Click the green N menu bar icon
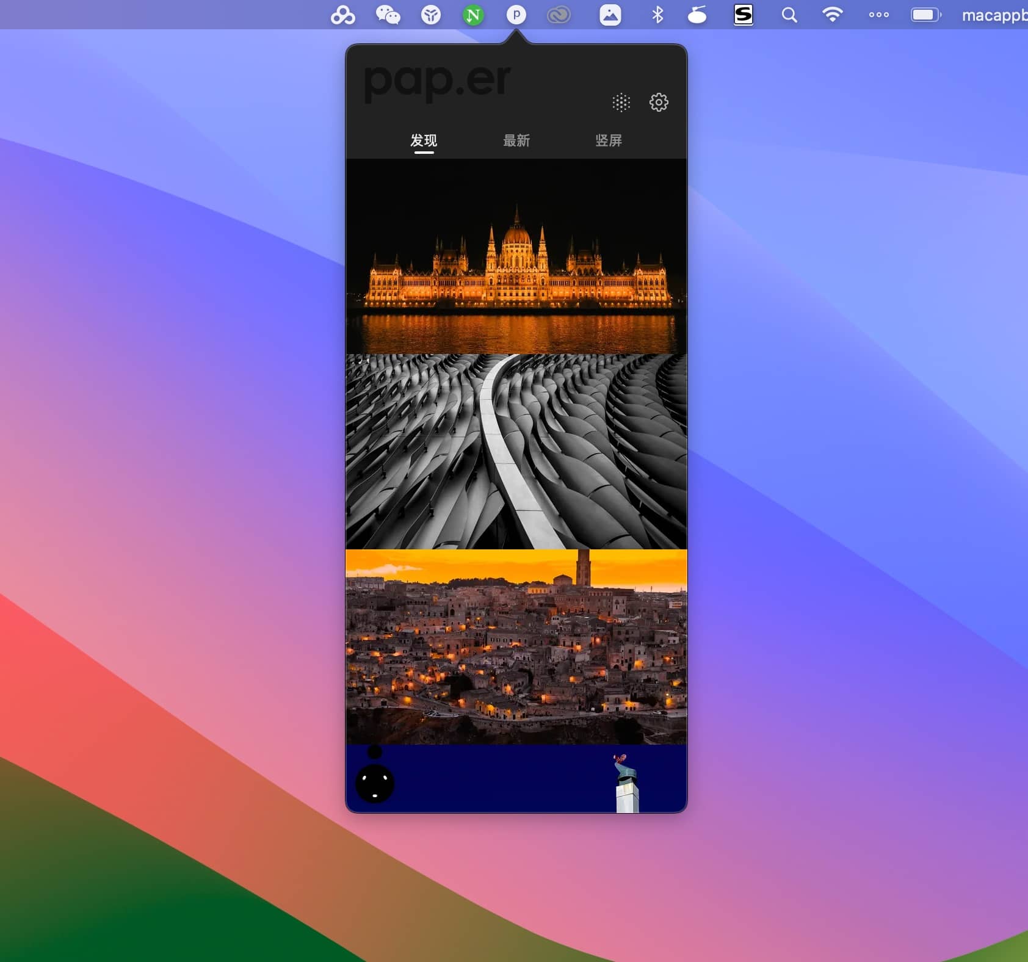Image resolution: width=1028 pixels, height=962 pixels. pyautogui.click(x=473, y=15)
